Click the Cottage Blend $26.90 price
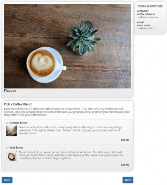The height and width of the screenshot is (185, 167). tap(125, 140)
